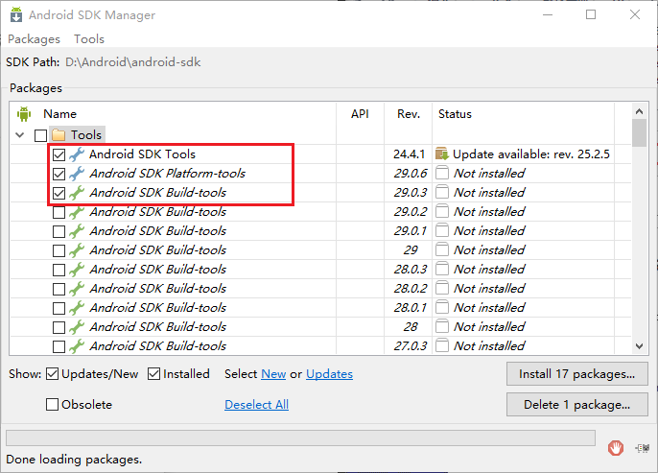Viewport: 658px width, 473px height.
Task: Click green wrench icon of Build-tools 28.0.3
Action: (77, 270)
